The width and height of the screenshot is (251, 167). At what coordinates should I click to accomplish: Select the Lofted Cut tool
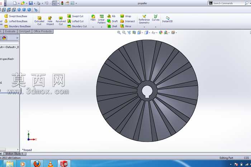[x=75, y=21]
